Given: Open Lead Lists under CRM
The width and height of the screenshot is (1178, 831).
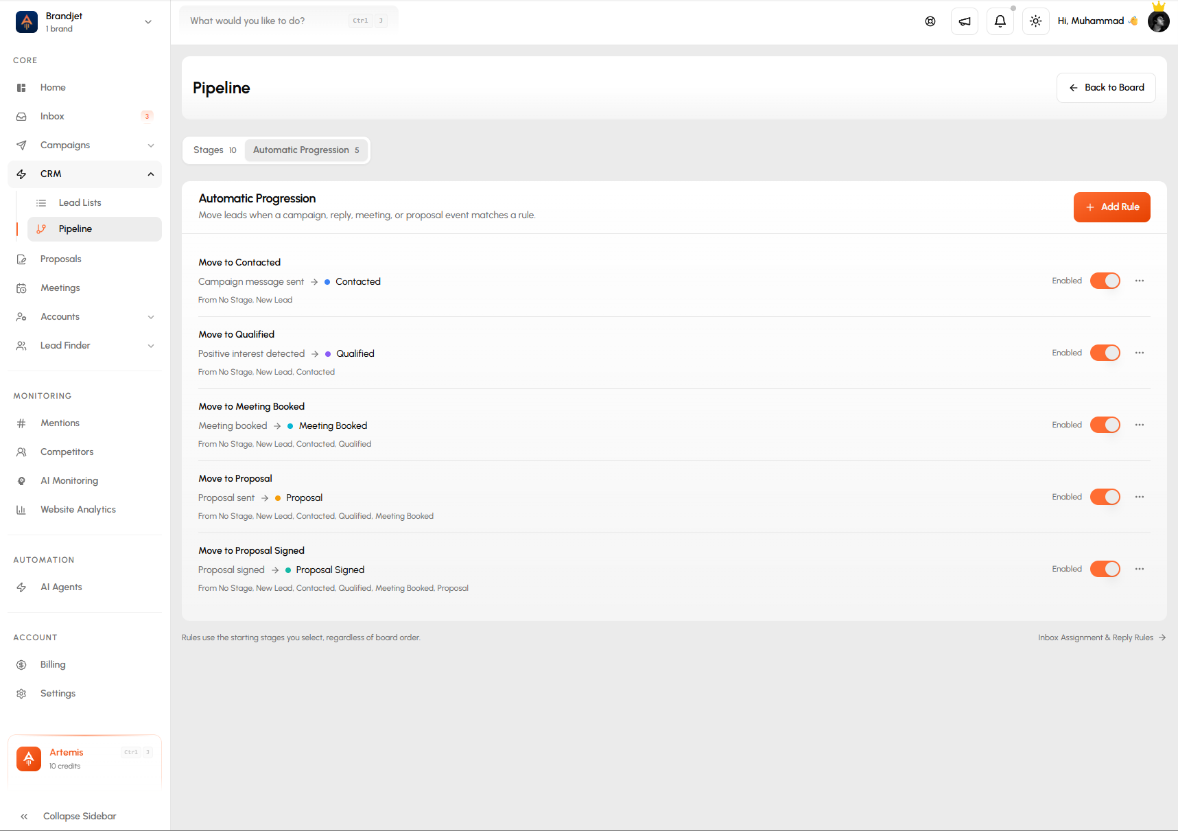Looking at the screenshot, I should point(95,203).
